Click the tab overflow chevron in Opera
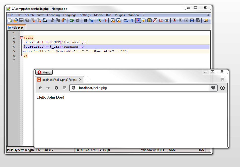The height and width of the screenshot is (167, 240). tap(222, 79)
